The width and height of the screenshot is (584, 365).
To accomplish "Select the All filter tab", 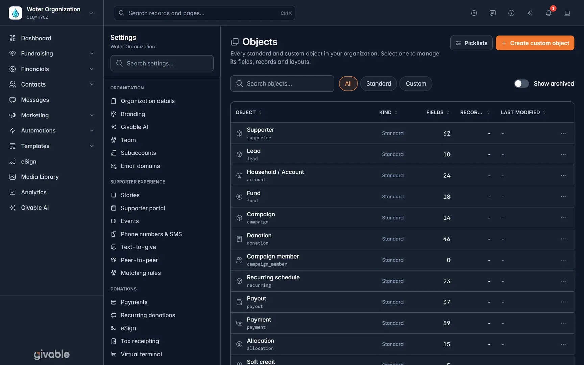I will (348, 83).
